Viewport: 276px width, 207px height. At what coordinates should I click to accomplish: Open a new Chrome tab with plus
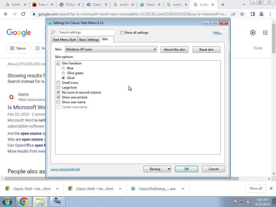tap(223, 5)
